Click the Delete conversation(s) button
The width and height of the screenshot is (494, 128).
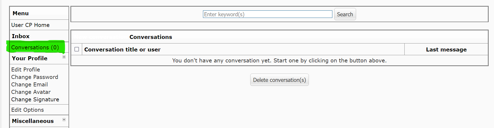pos(280,80)
